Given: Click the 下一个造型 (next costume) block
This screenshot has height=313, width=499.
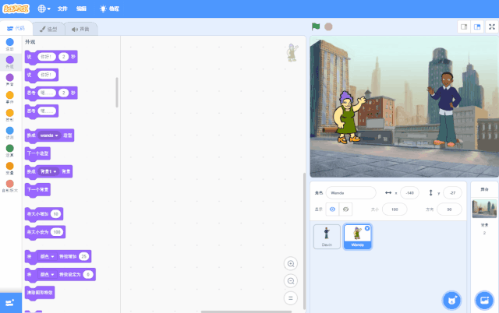Looking at the screenshot, I should [37, 153].
